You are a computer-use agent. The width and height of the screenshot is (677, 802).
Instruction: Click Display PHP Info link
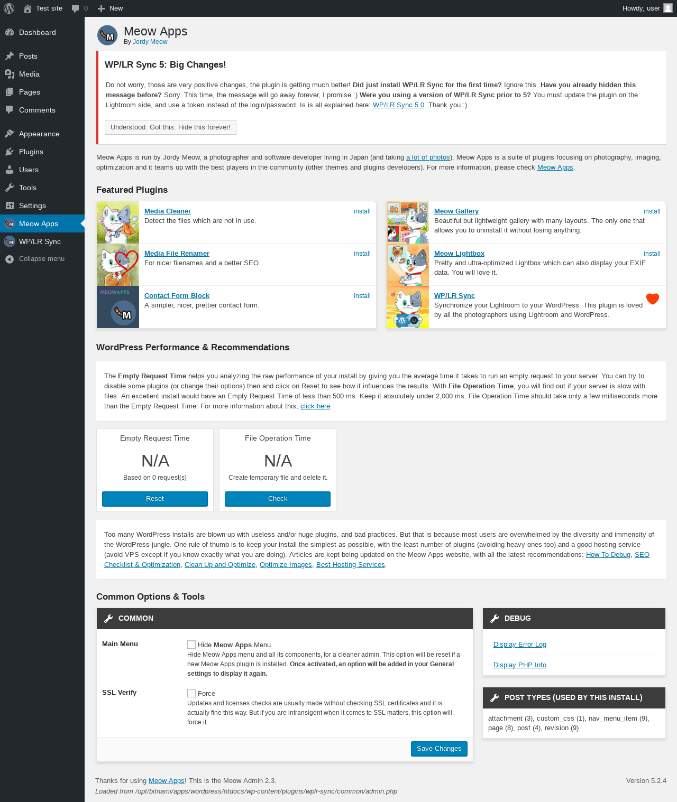click(x=520, y=665)
